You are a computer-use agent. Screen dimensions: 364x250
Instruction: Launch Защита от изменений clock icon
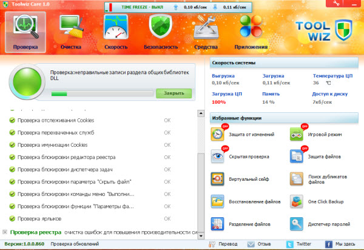[218, 134]
